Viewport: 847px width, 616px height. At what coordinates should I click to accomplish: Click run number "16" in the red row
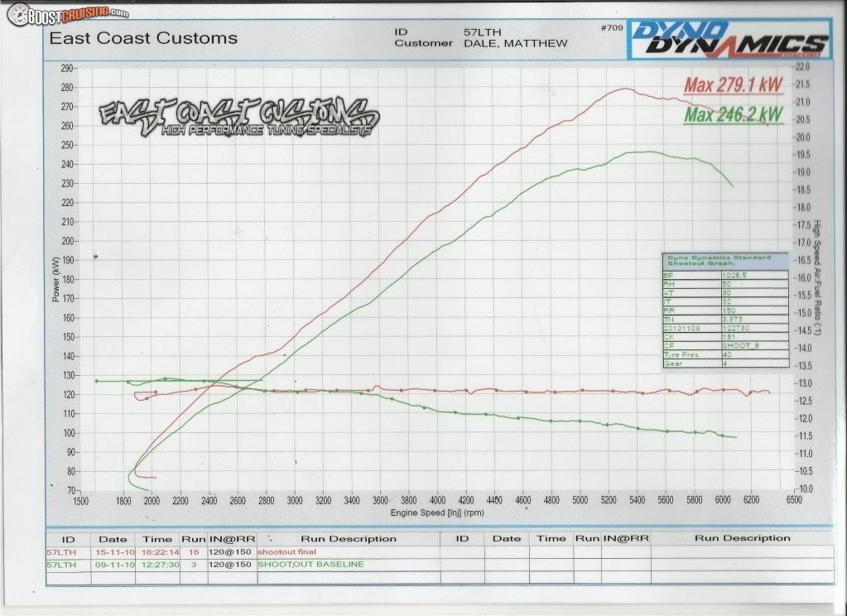[x=194, y=552]
